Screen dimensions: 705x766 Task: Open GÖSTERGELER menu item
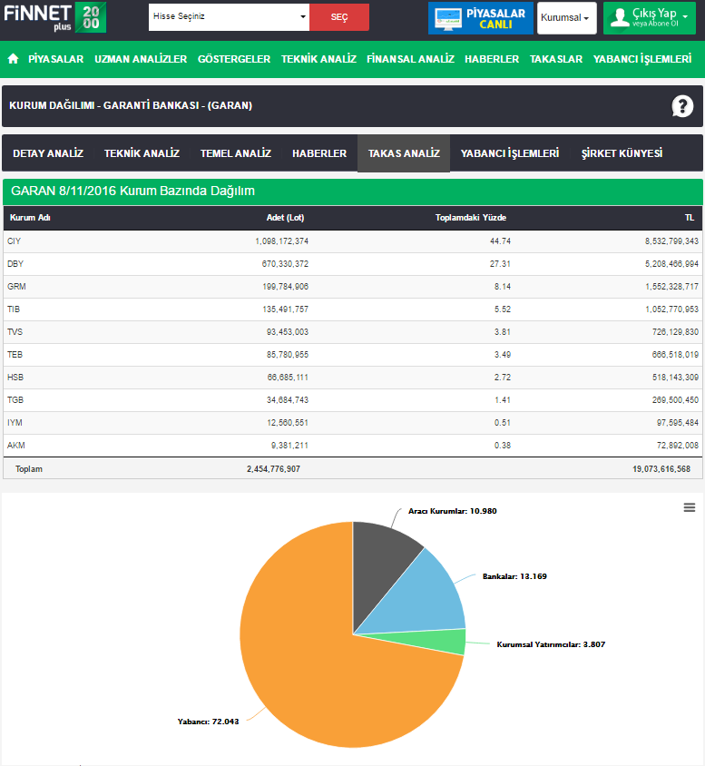click(234, 59)
